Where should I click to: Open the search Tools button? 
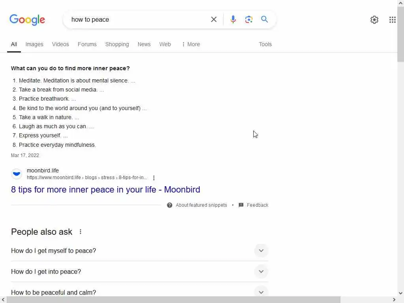click(x=265, y=44)
